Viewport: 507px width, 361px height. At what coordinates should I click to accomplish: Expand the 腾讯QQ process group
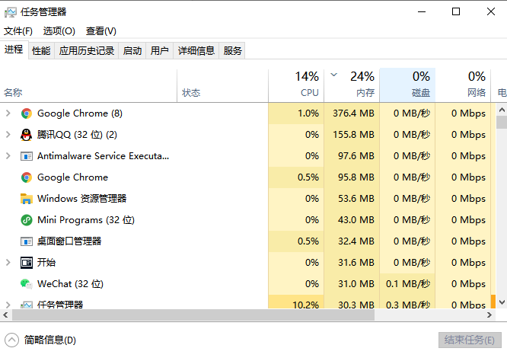pos(8,135)
